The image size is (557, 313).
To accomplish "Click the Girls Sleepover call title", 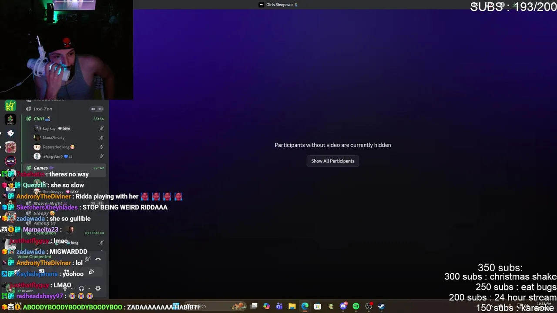I will point(278,5).
